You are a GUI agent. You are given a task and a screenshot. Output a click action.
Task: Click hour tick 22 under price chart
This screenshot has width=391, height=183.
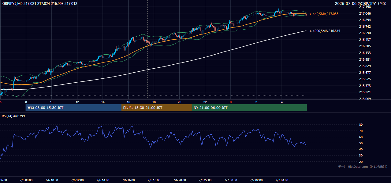(205, 102)
